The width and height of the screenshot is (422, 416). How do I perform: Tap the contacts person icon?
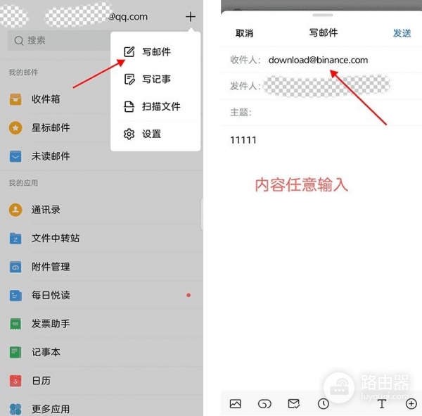click(15, 210)
